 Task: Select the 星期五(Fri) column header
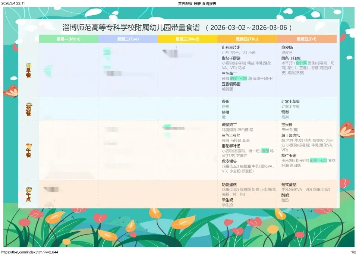click(x=306, y=39)
